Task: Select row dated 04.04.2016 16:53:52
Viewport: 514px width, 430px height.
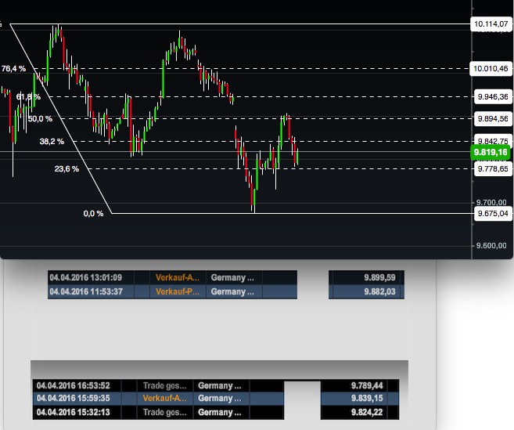Action: point(158,385)
